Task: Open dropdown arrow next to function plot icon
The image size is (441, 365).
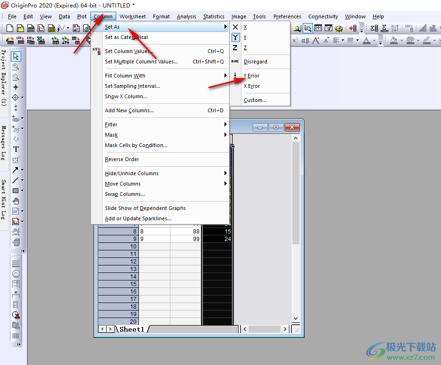Action: click(x=68, y=28)
